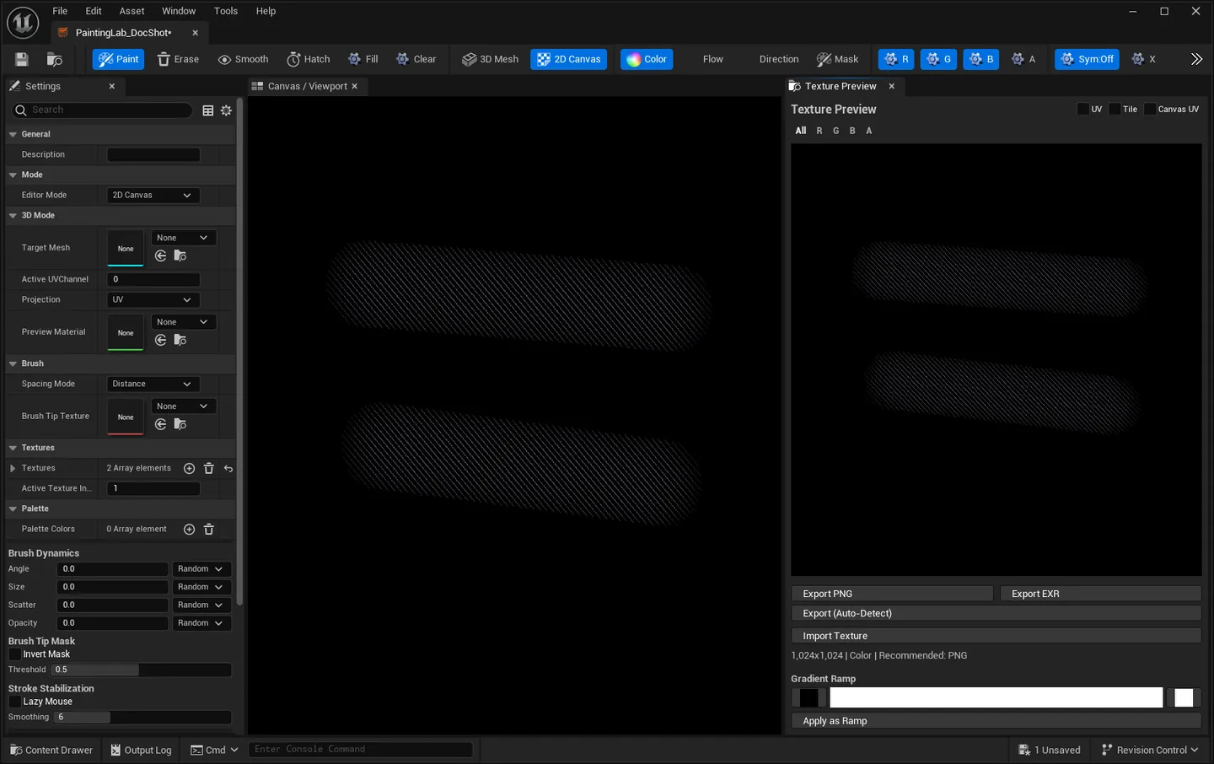Check the Tile checkbox

click(1115, 109)
